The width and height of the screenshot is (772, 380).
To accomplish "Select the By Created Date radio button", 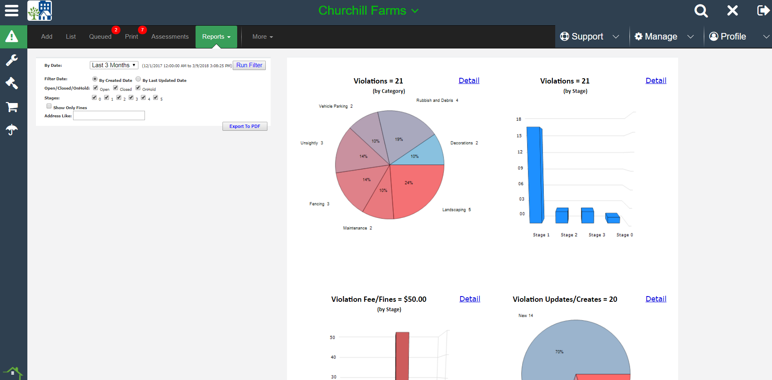I will [95, 79].
